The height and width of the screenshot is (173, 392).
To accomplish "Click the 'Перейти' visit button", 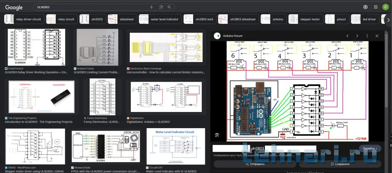I will point(370,148).
